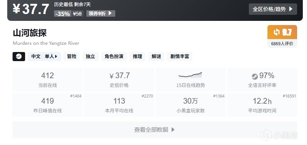Click the #2270 ranking label
Screen dimensions: 307x145
(147, 96)
